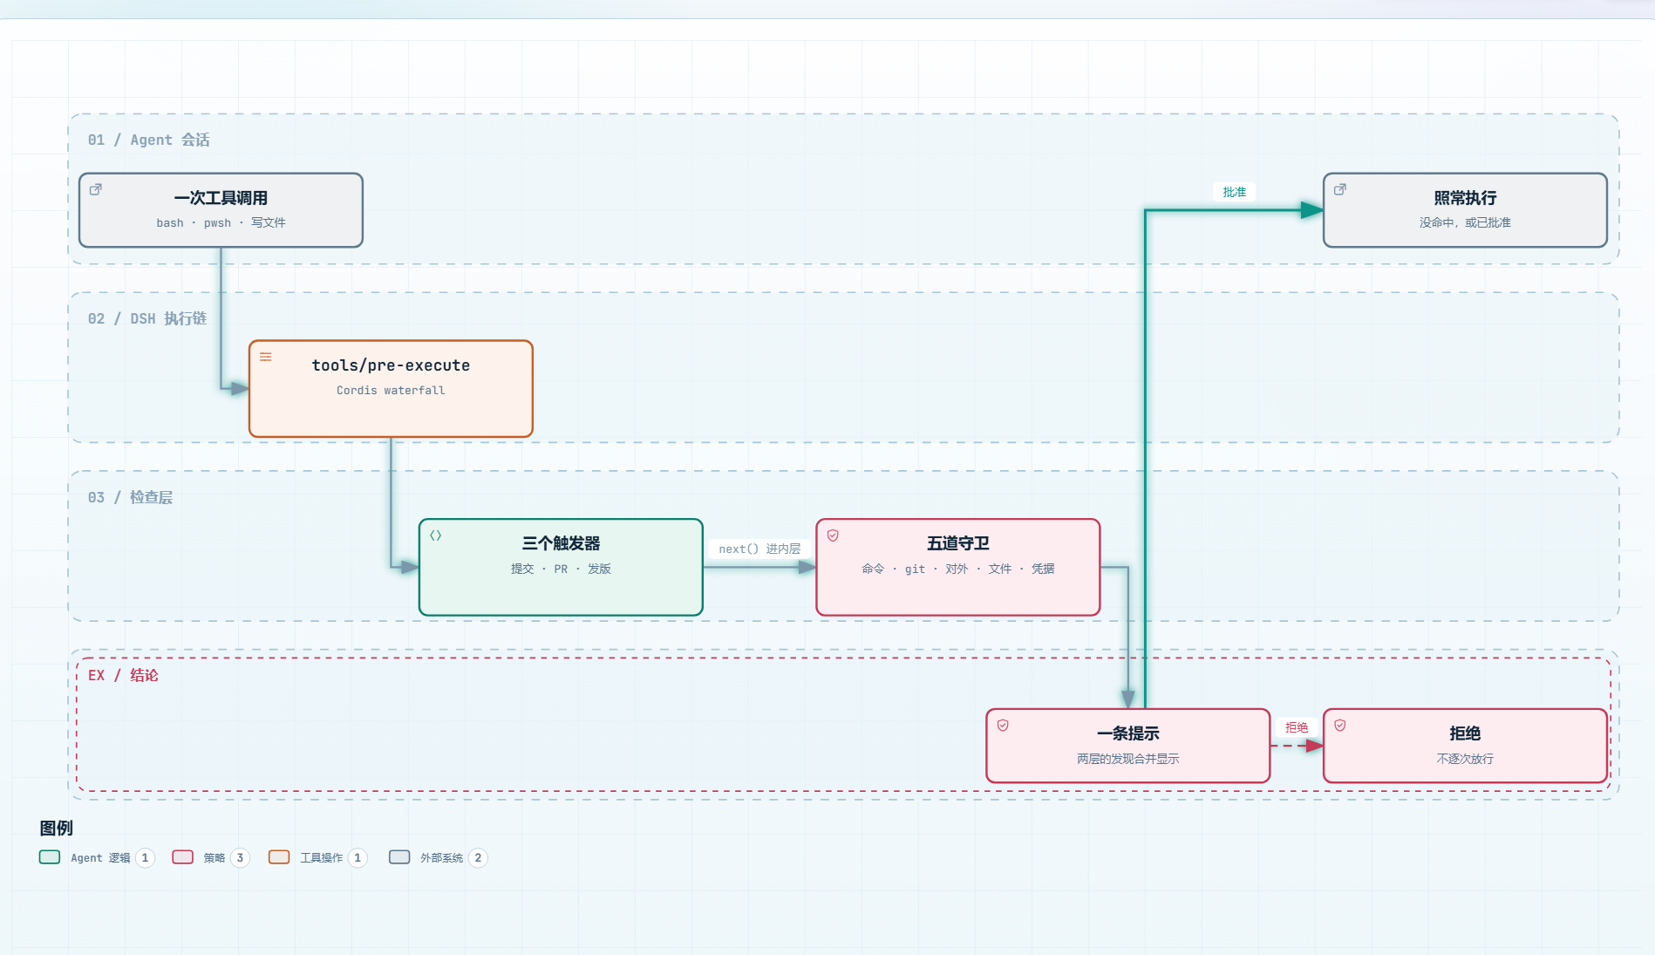Click the 策略 legend label

point(215,858)
